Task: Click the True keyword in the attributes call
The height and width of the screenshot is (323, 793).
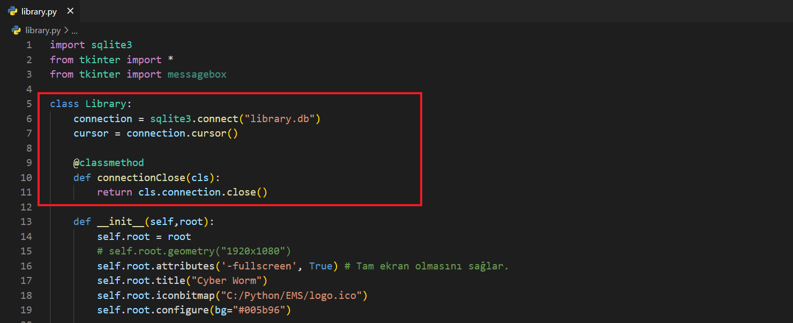Action: point(320,266)
